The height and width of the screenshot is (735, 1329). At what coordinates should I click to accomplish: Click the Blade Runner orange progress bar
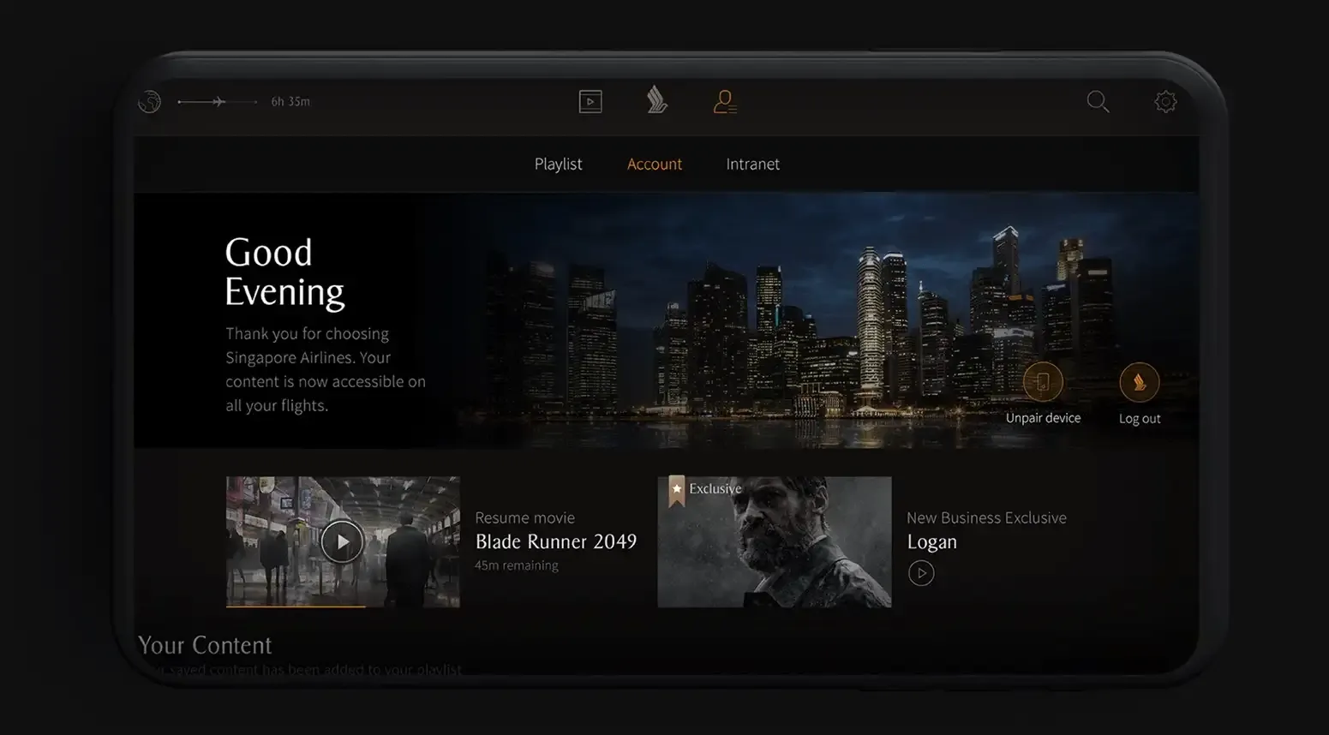(296, 606)
